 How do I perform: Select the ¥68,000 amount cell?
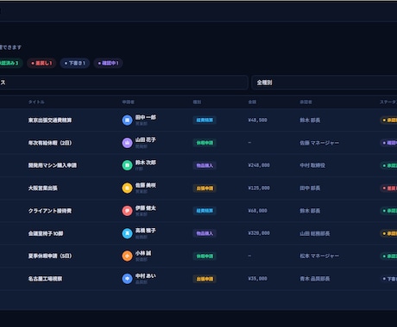click(257, 211)
